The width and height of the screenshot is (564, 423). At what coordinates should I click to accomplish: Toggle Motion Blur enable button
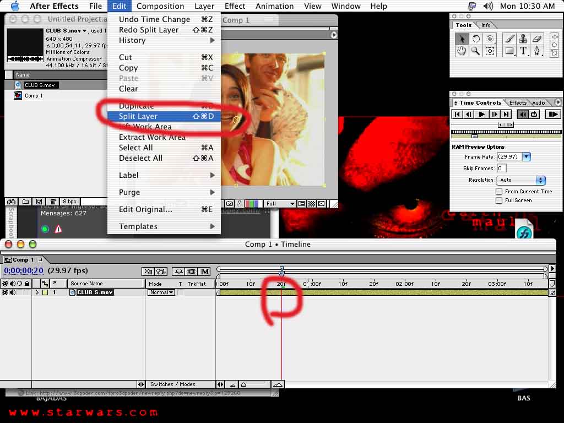point(205,272)
